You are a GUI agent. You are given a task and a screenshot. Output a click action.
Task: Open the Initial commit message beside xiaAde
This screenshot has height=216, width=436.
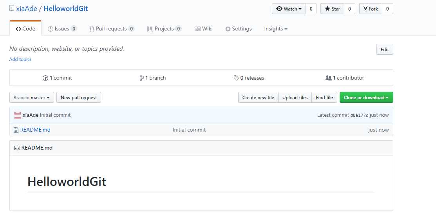click(x=55, y=115)
